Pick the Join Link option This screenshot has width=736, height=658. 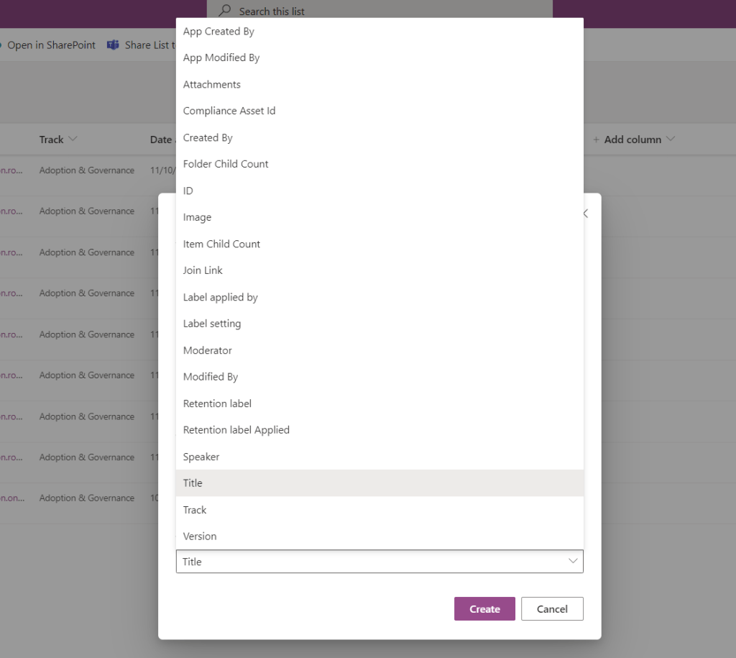(203, 270)
